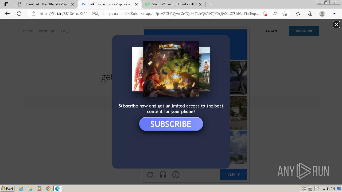
Task: Open the volume speaker tray icon
Action: [304, 189]
